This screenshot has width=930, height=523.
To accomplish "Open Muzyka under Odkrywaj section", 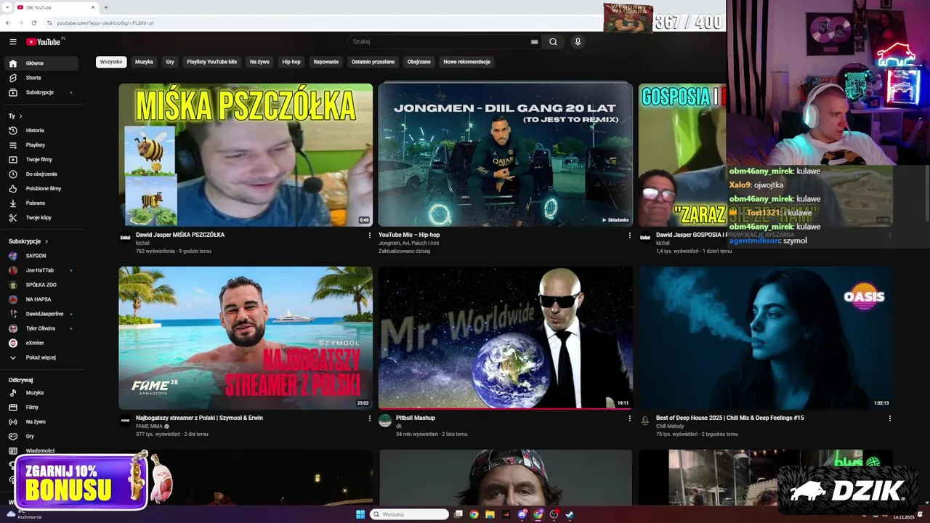I will tap(41, 393).
